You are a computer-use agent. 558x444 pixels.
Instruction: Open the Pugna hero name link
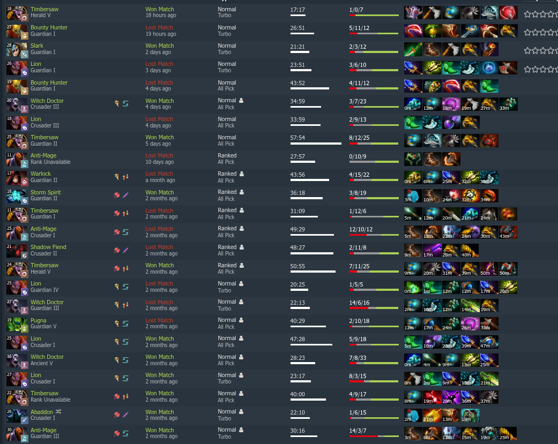(x=39, y=320)
